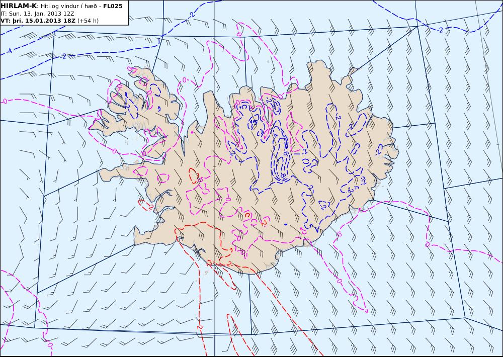This screenshot has width=503, height=357.
Task: Click the HIRLAM-K model name in title
Action: tap(19, 6)
